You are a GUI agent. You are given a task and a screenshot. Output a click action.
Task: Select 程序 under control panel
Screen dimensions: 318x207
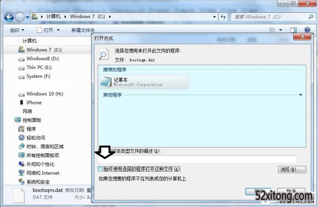pos(31,129)
